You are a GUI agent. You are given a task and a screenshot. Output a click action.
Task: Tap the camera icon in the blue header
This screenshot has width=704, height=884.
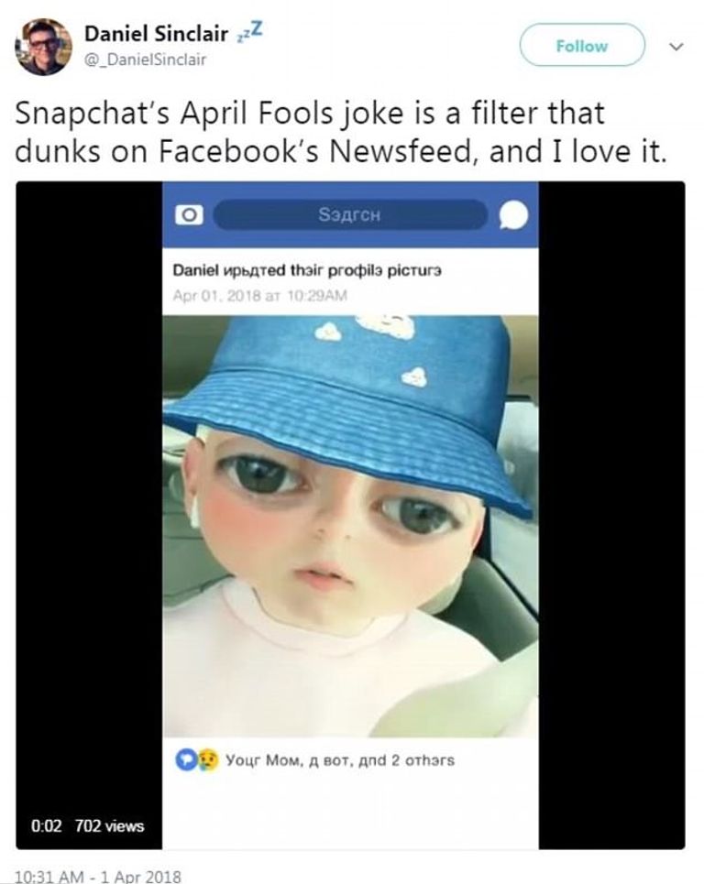coord(188,215)
